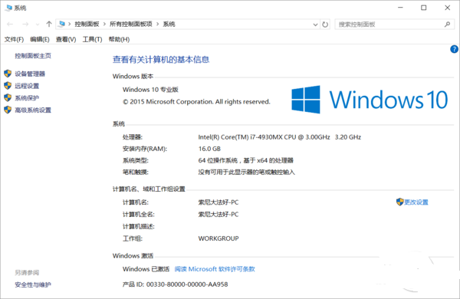This screenshot has width=460, height=299.
Task: Maximize the 系统 window
Action: [424, 8]
